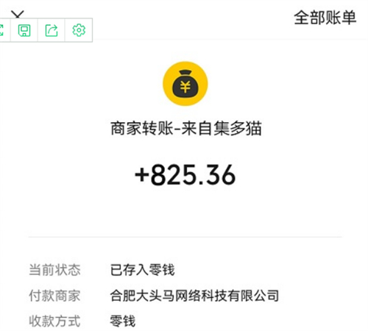Screen dimensions: 368x331
Task: Click the 收款方式 label
Action: 54,321
